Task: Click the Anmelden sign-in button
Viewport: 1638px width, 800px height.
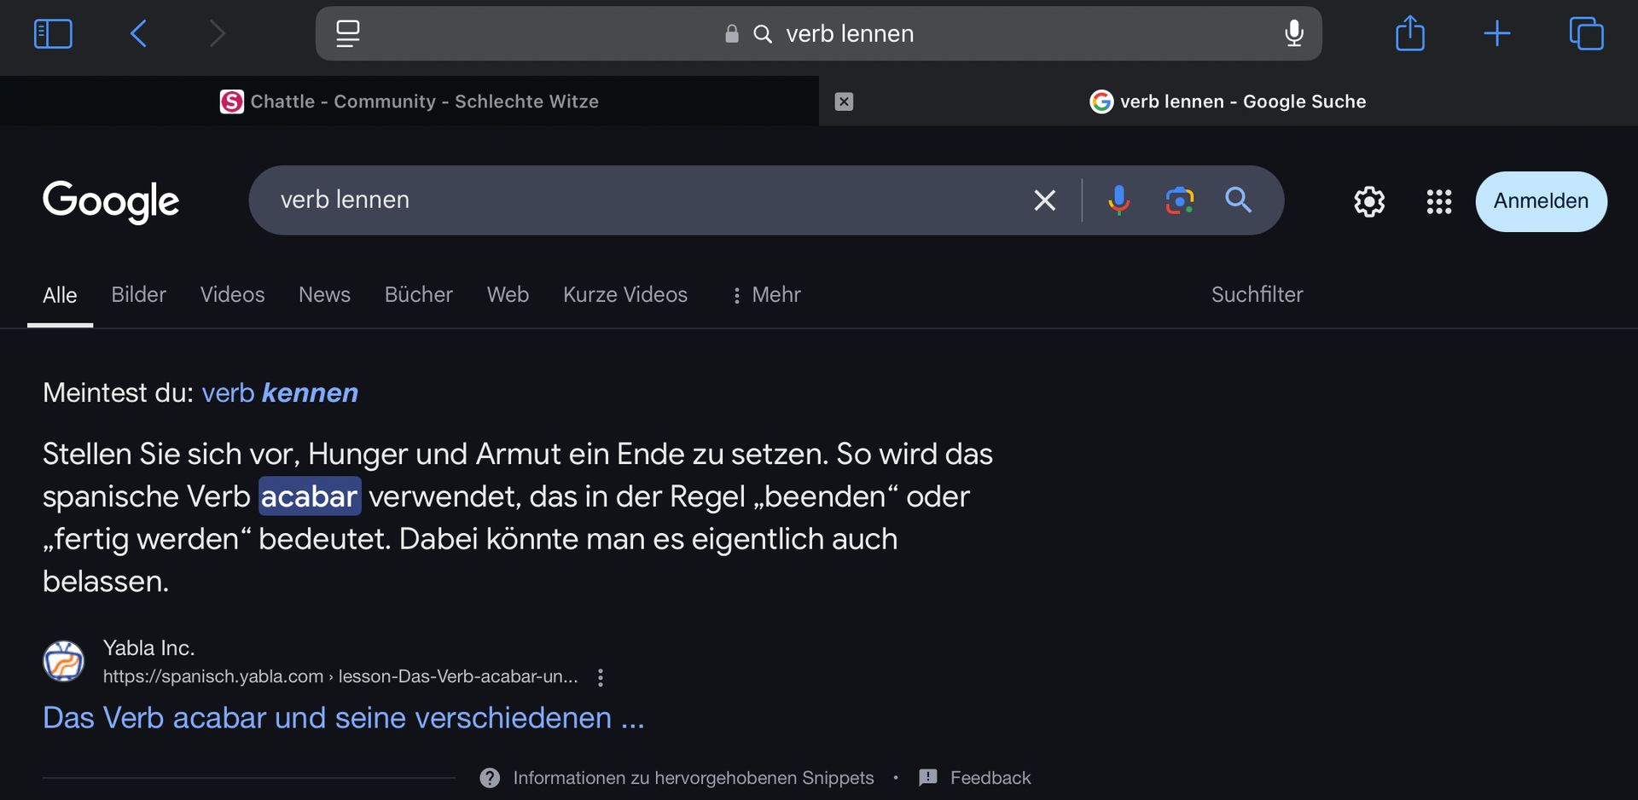Action: pyautogui.click(x=1541, y=201)
